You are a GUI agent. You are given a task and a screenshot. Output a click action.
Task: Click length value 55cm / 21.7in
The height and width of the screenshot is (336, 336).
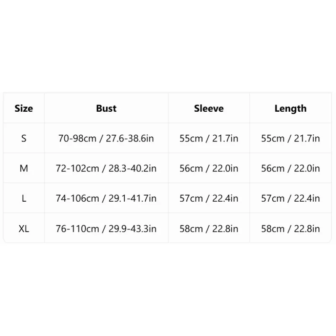point(291,139)
